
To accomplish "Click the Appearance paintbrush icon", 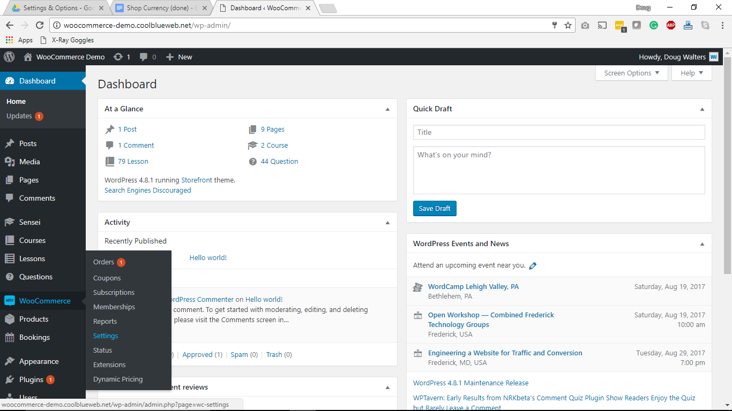I will pyautogui.click(x=10, y=361).
